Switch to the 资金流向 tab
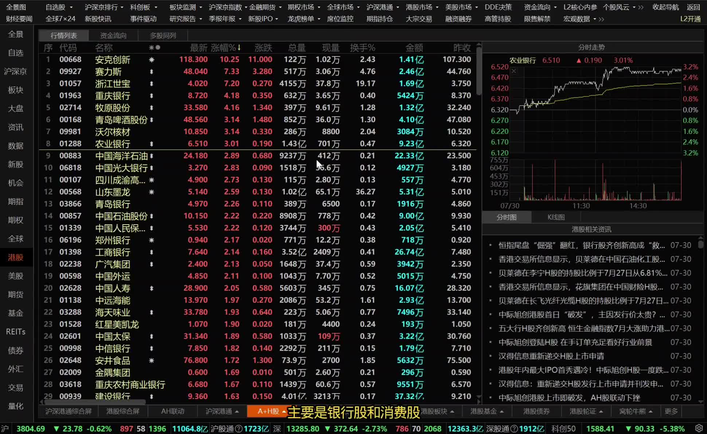707x434 pixels. click(113, 35)
